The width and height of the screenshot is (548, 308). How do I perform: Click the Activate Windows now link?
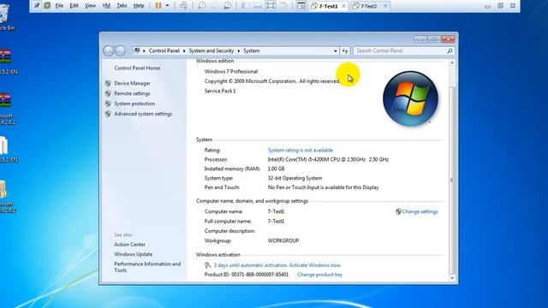(314, 265)
